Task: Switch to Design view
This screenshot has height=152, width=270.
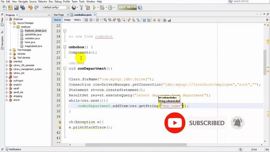Action: 67,20
